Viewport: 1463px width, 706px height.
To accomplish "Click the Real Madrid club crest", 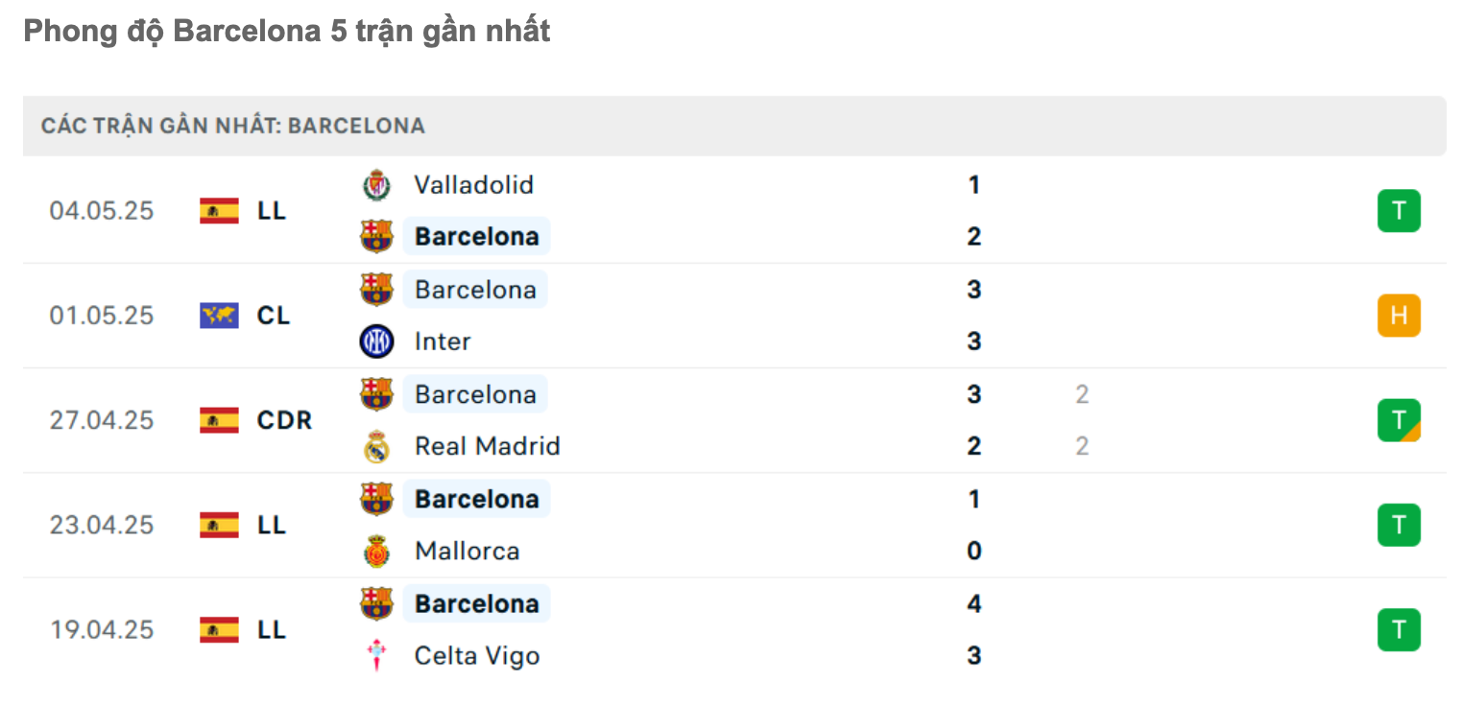I will pos(376,447).
